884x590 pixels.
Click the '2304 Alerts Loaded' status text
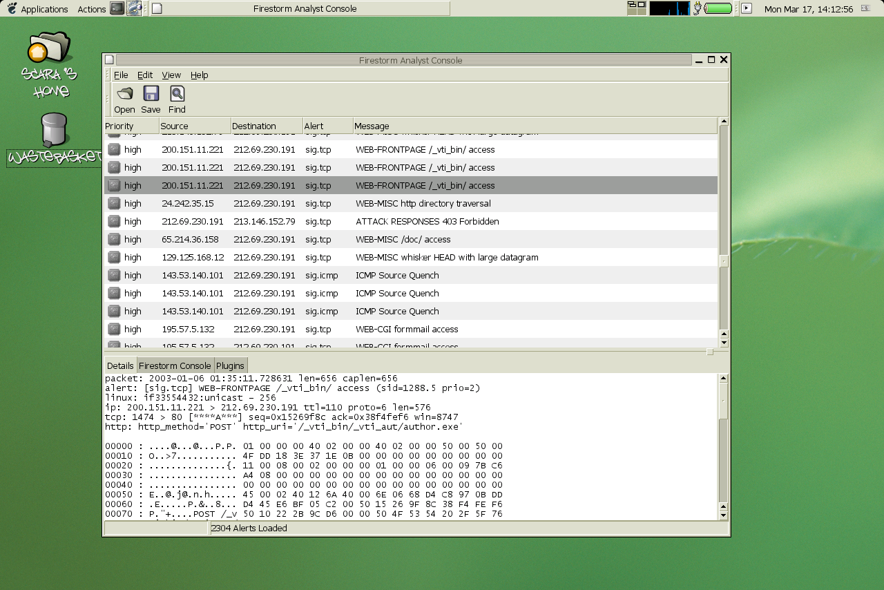point(249,528)
